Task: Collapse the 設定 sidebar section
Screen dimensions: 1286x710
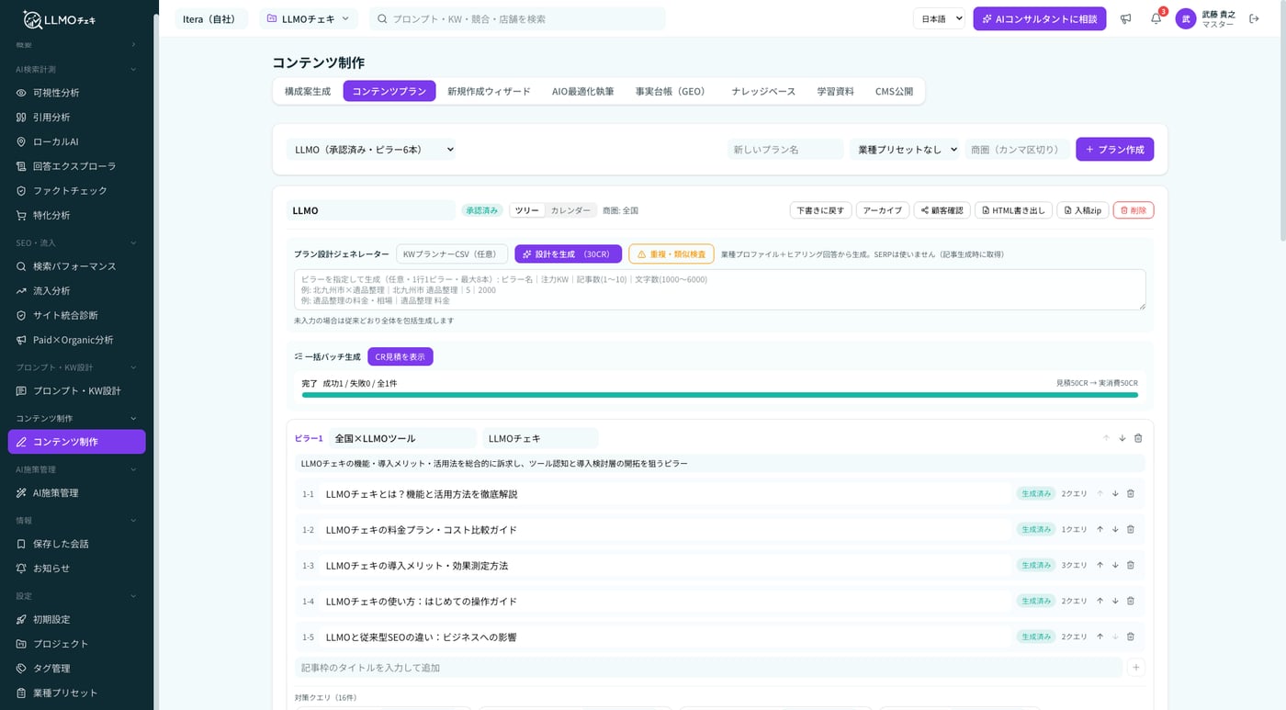Action: (x=76, y=596)
